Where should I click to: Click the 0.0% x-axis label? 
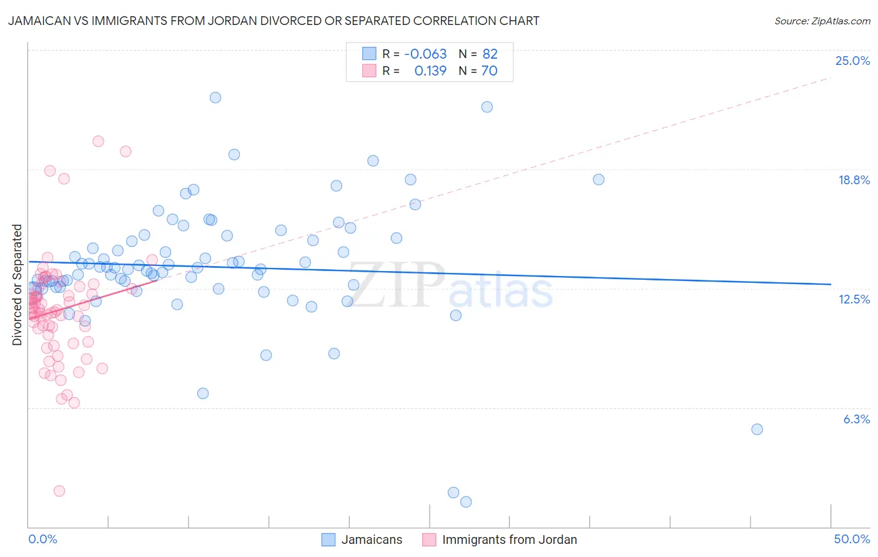tap(42, 539)
